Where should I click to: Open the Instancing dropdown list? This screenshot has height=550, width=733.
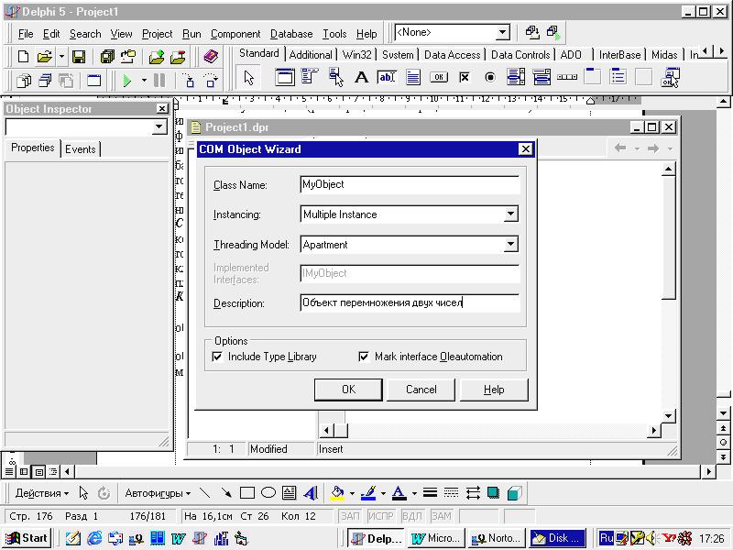pyautogui.click(x=510, y=214)
